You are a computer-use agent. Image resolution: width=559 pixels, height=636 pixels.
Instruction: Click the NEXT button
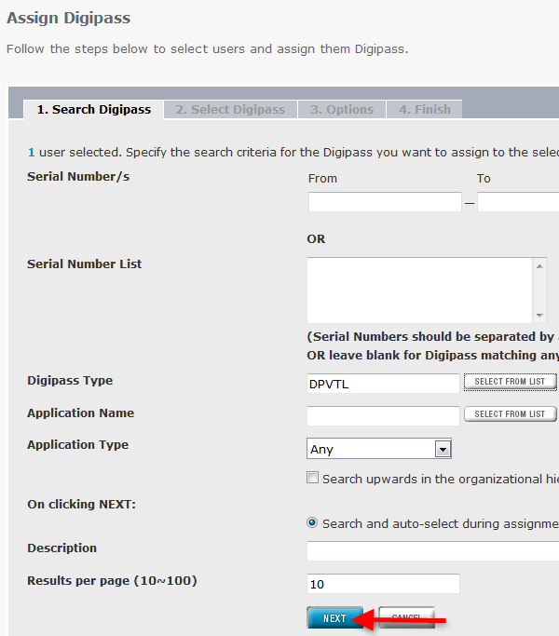335,617
